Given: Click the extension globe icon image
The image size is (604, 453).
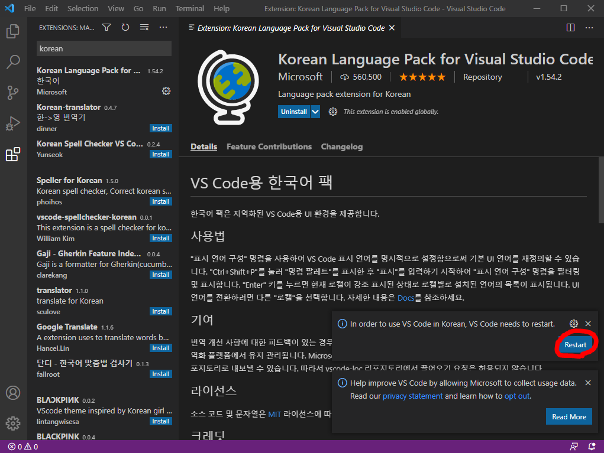Looking at the screenshot, I should [x=228, y=87].
